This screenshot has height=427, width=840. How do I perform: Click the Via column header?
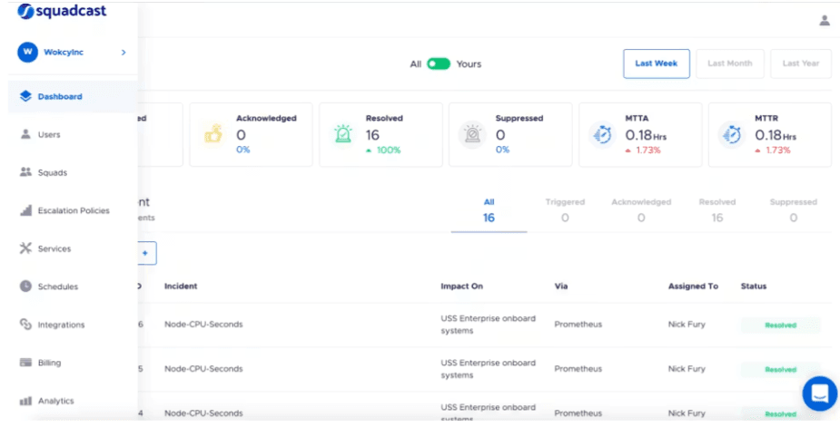point(561,286)
